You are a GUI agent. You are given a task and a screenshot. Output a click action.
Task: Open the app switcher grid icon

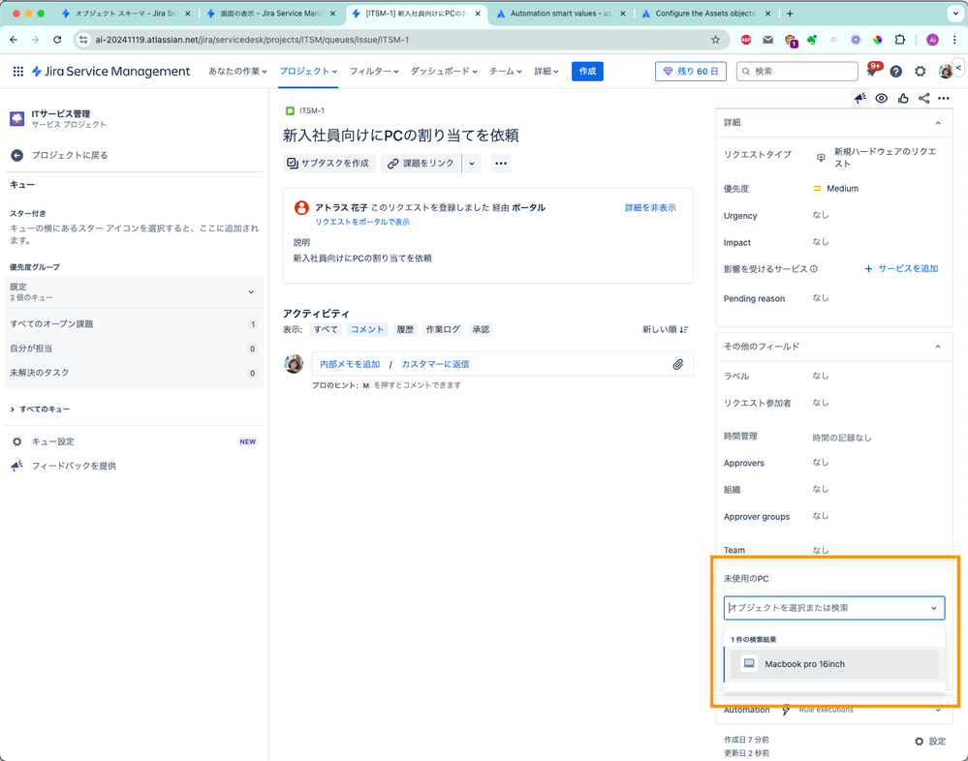pyautogui.click(x=16, y=71)
